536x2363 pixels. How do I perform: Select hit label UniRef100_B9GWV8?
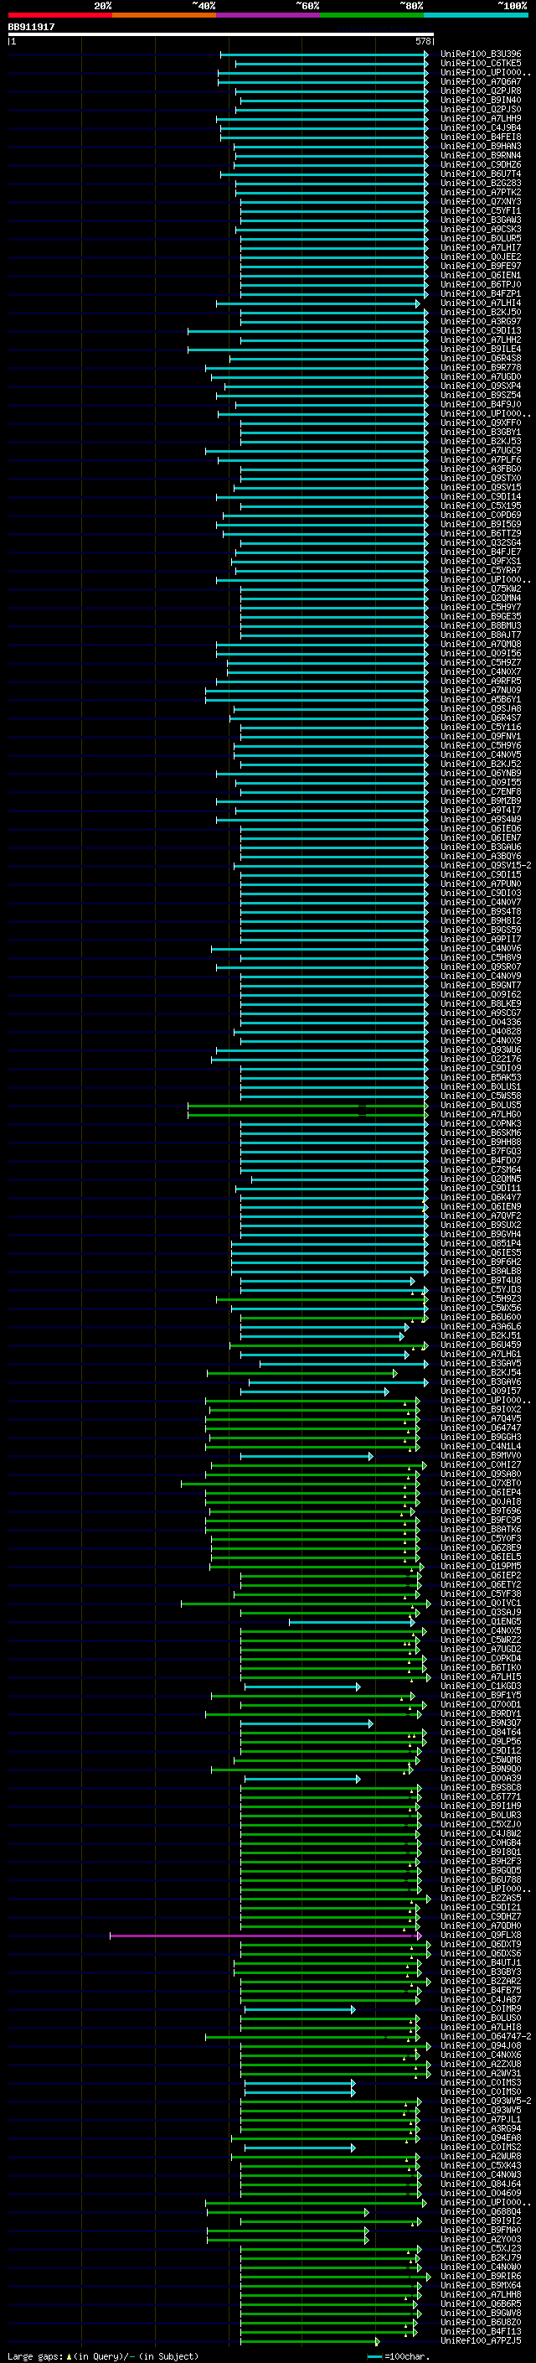coord(480,2313)
